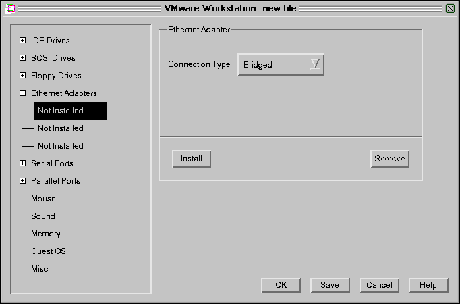Select the third Not Installed adapter
The height and width of the screenshot is (304, 460).
[x=61, y=146]
